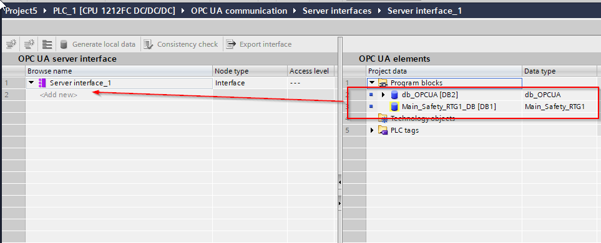Select the db_OPCUA data block icon

[394, 95]
